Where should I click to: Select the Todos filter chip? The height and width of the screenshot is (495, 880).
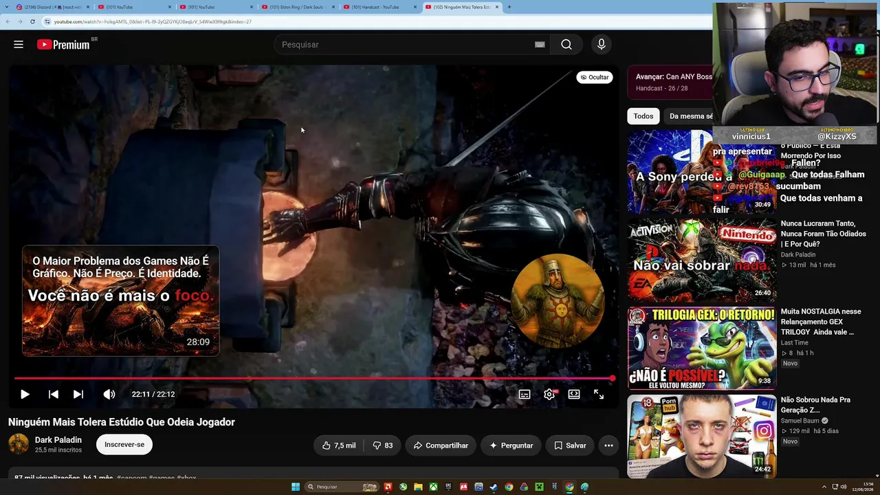coord(643,116)
